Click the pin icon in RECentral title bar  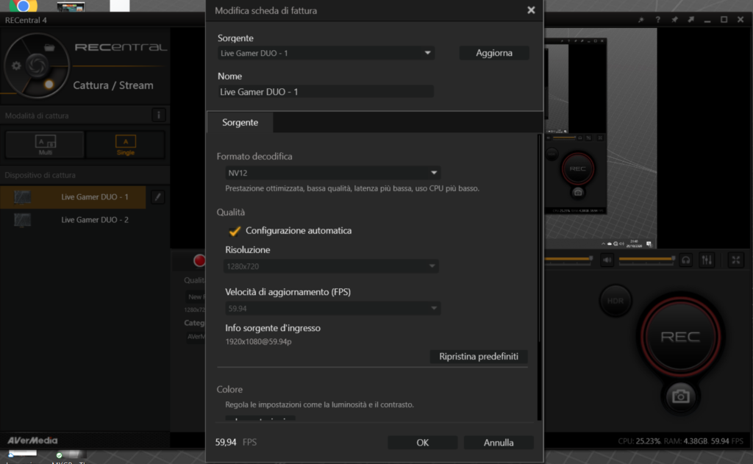675,20
